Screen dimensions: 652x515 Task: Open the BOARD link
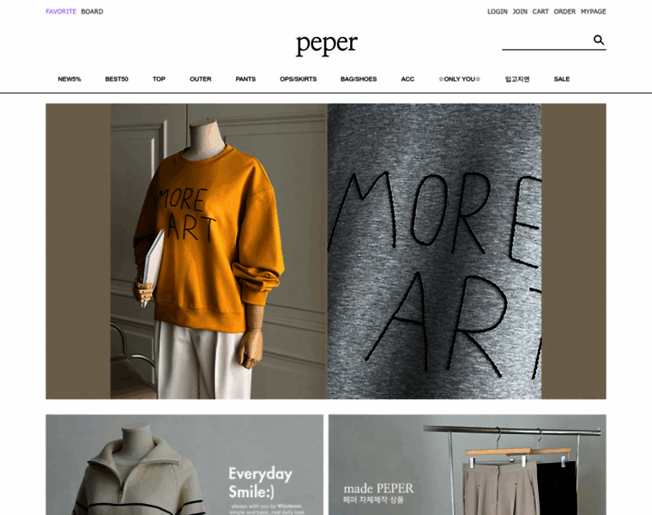tap(92, 12)
